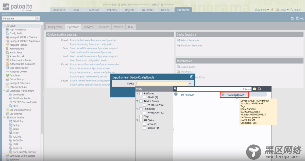Open Scheduled Config Export
305x161 pixels.
pos(22,156)
